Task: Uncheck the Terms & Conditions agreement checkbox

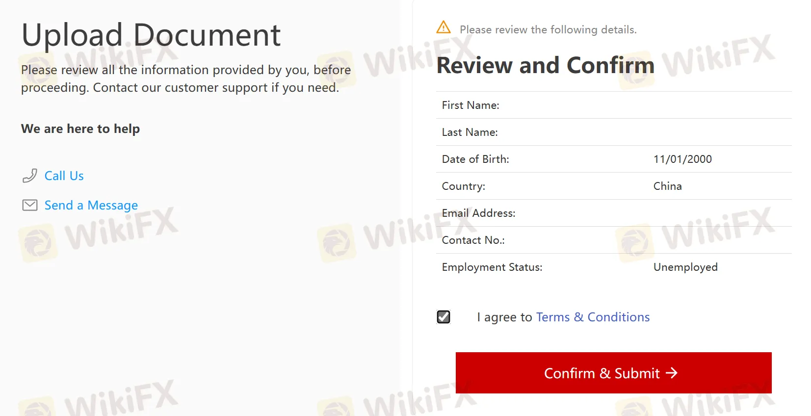Action: tap(444, 317)
